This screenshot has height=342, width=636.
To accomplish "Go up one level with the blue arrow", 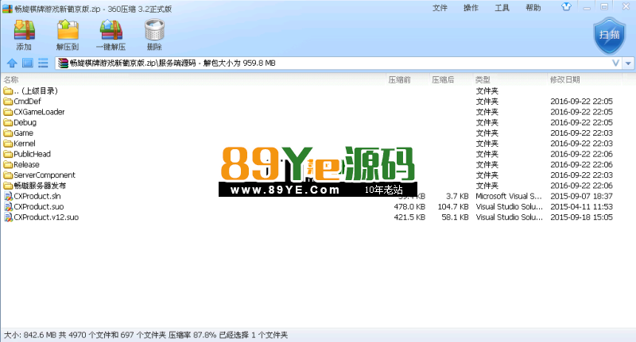I will 12,63.
